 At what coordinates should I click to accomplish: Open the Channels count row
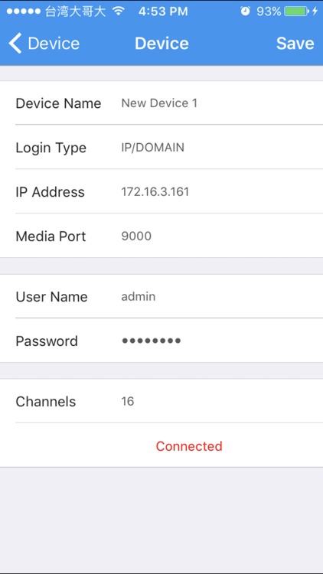[161, 401]
